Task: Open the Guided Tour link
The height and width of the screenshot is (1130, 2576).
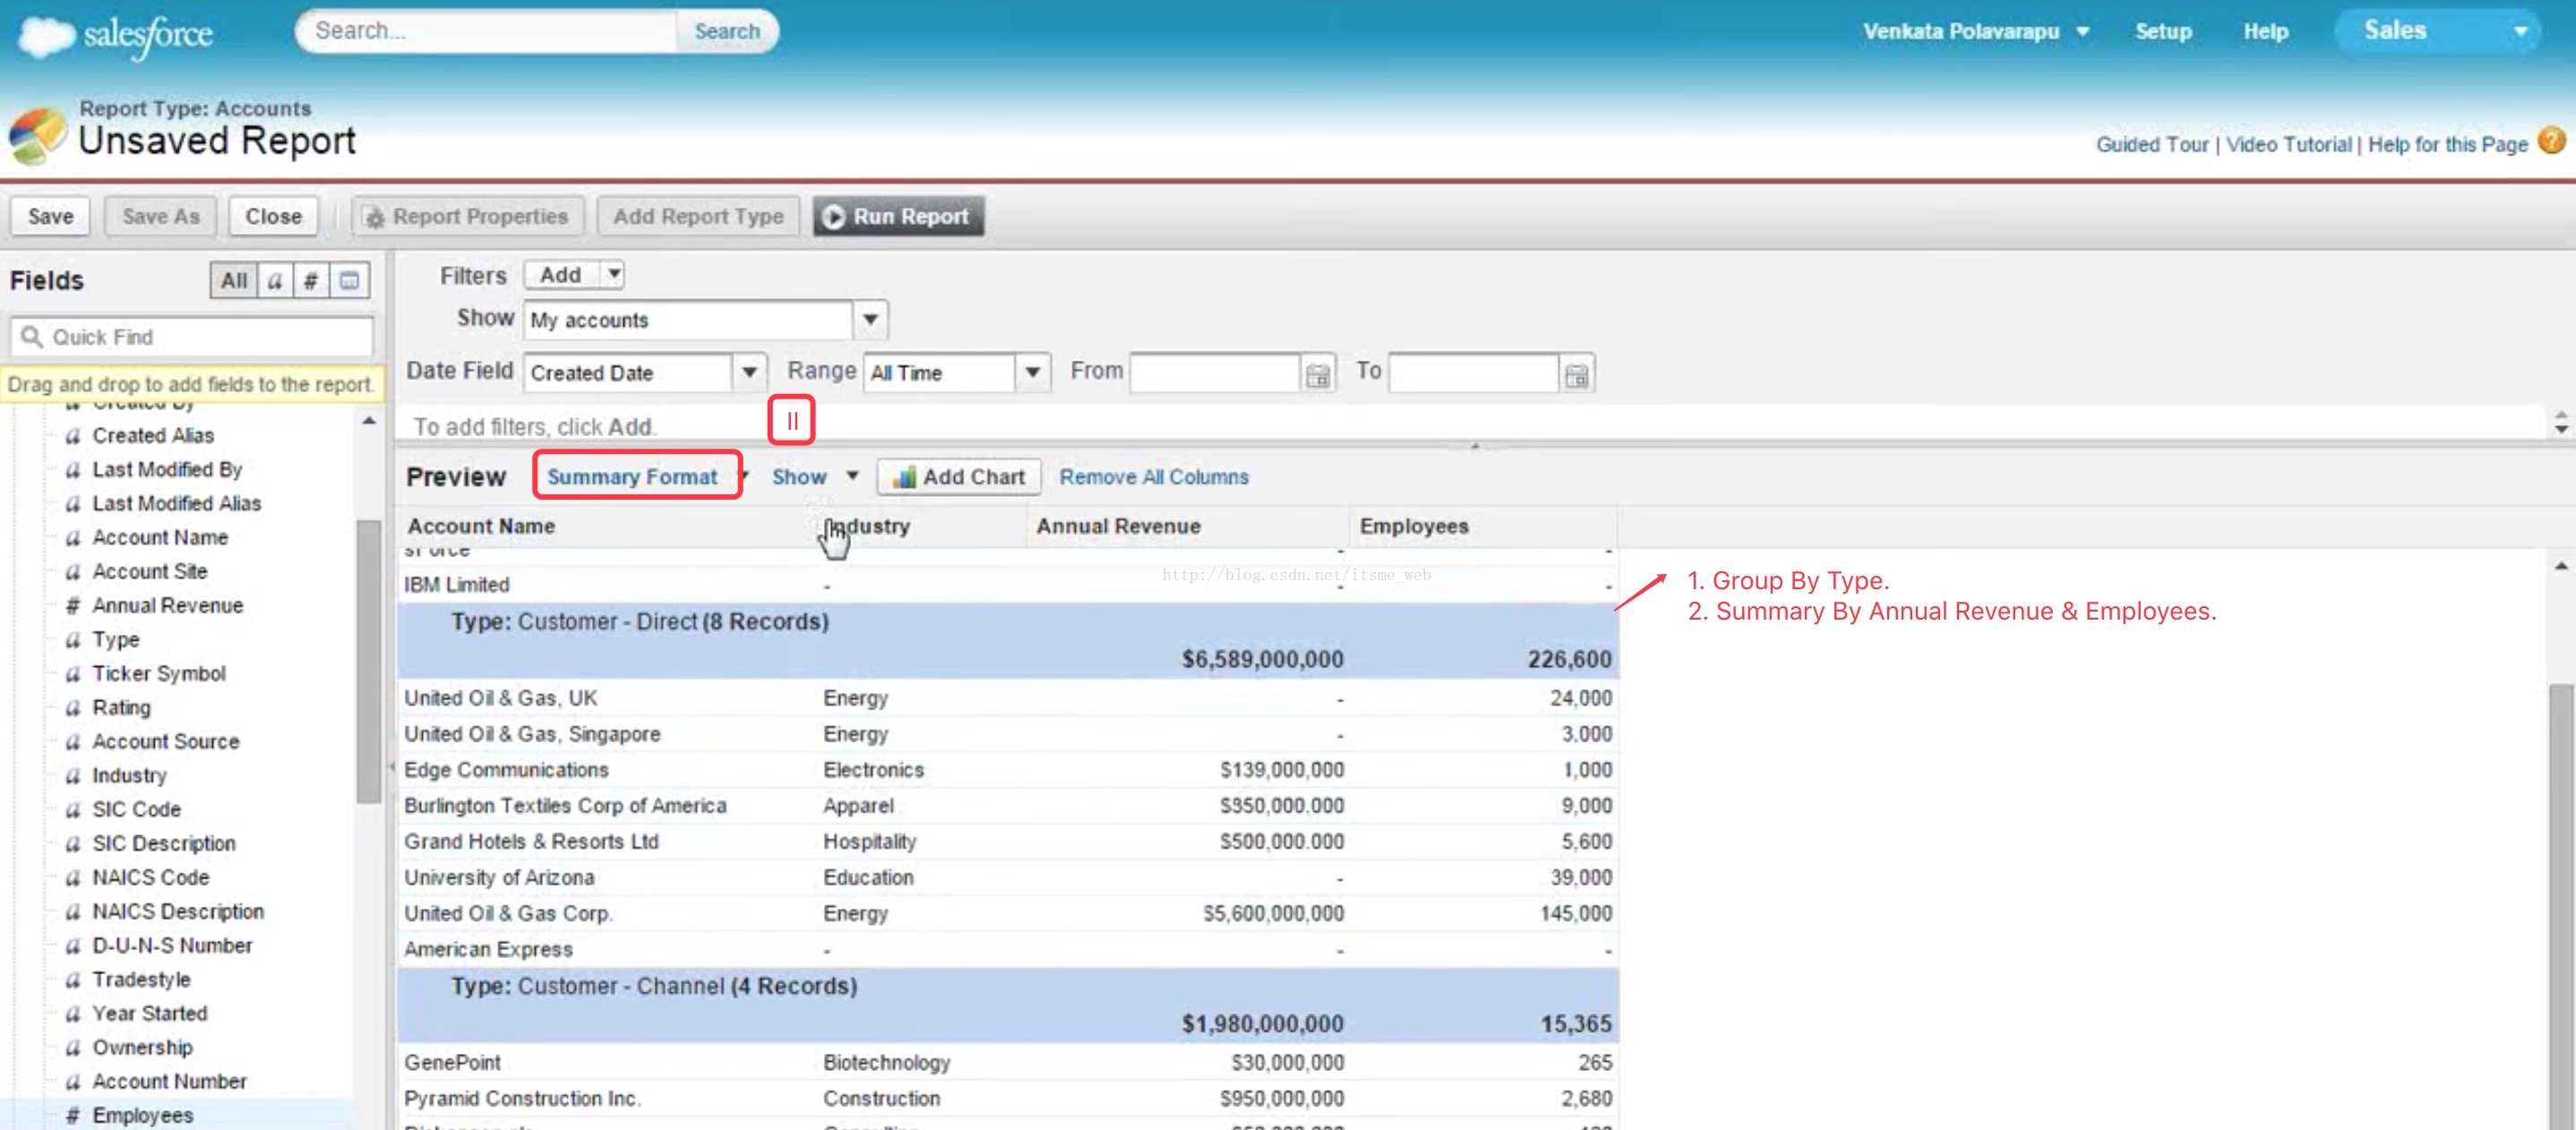Action: coord(2151,144)
